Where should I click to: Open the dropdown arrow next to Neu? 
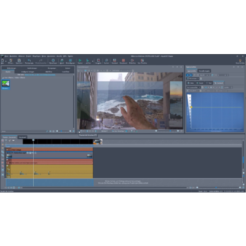pos(6,61)
